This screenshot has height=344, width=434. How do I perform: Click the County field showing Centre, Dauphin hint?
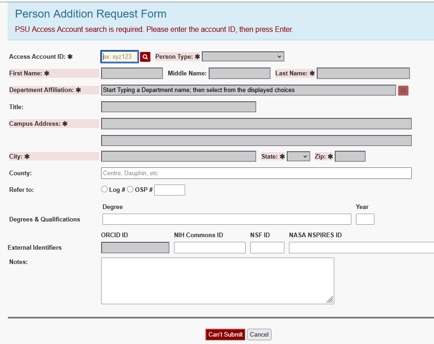tap(256, 173)
